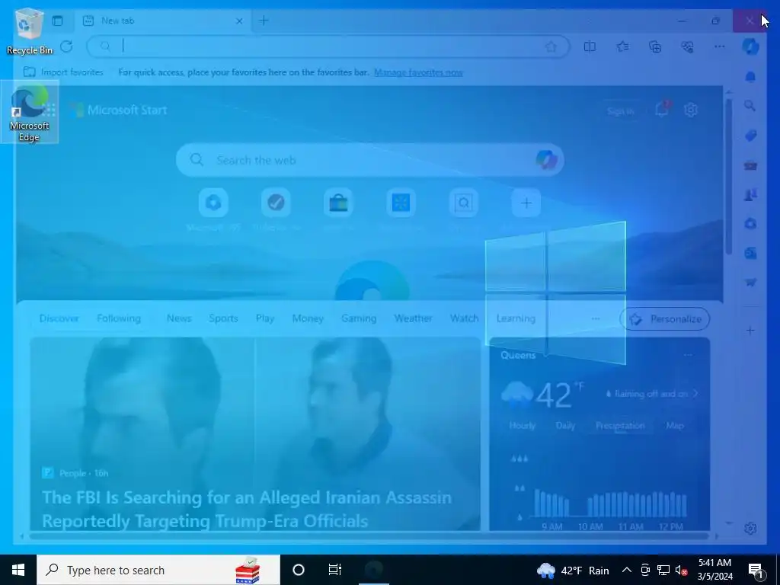Switch to the Discover feed tab
This screenshot has width=780, height=585.
pyautogui.click(x=59, y=318)
